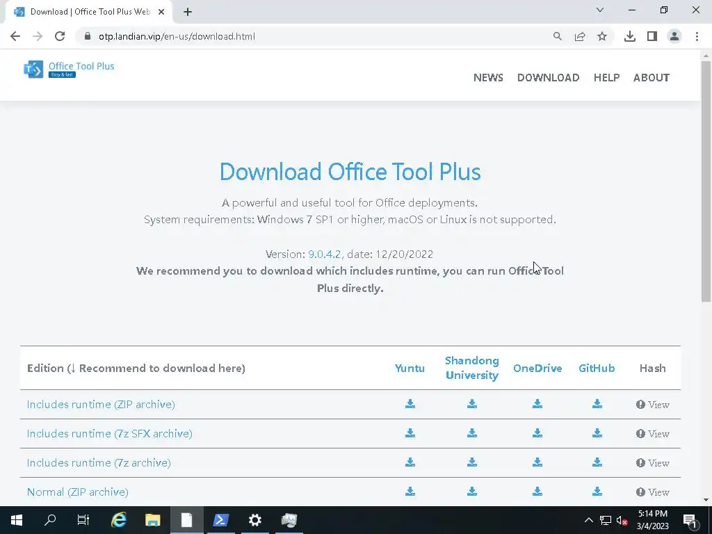Download 7z SFX archive from GitHub

coord(597,433)
